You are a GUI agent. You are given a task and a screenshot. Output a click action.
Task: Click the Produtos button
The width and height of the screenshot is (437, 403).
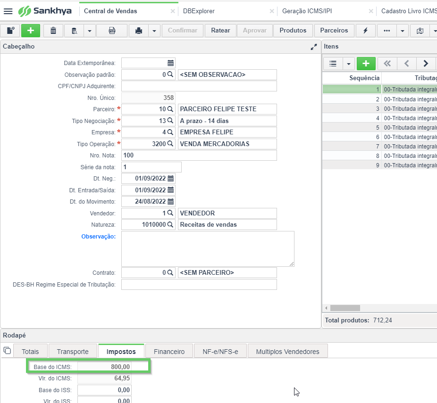coord(293,31)
